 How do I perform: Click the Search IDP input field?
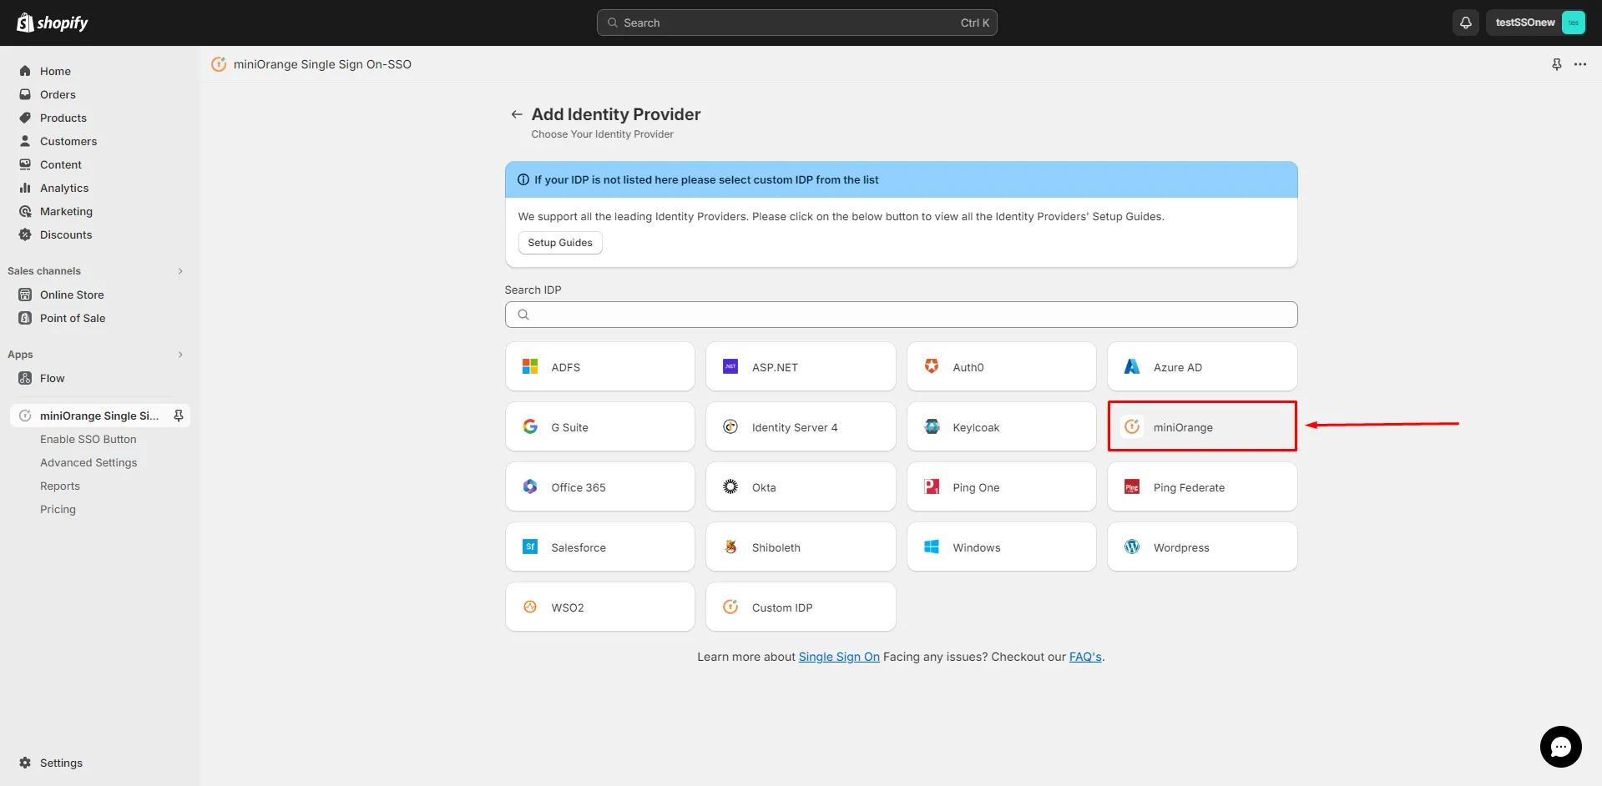901,315
